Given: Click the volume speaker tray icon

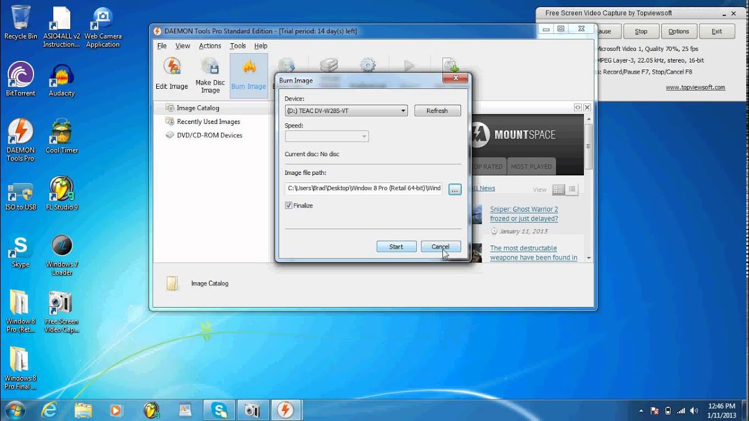Looking at the screenshot, I should [x=694, y=410].
